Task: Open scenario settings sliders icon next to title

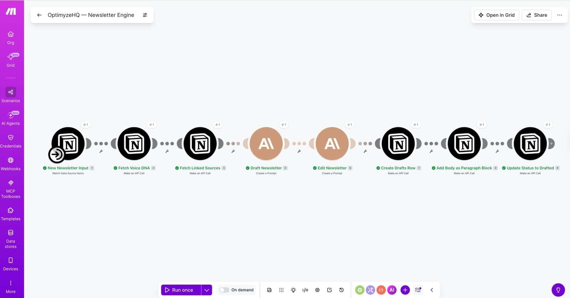Action: (145, 15)
